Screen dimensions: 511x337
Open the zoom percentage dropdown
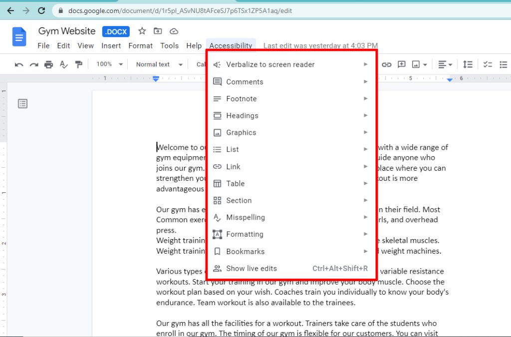(109, 64)
